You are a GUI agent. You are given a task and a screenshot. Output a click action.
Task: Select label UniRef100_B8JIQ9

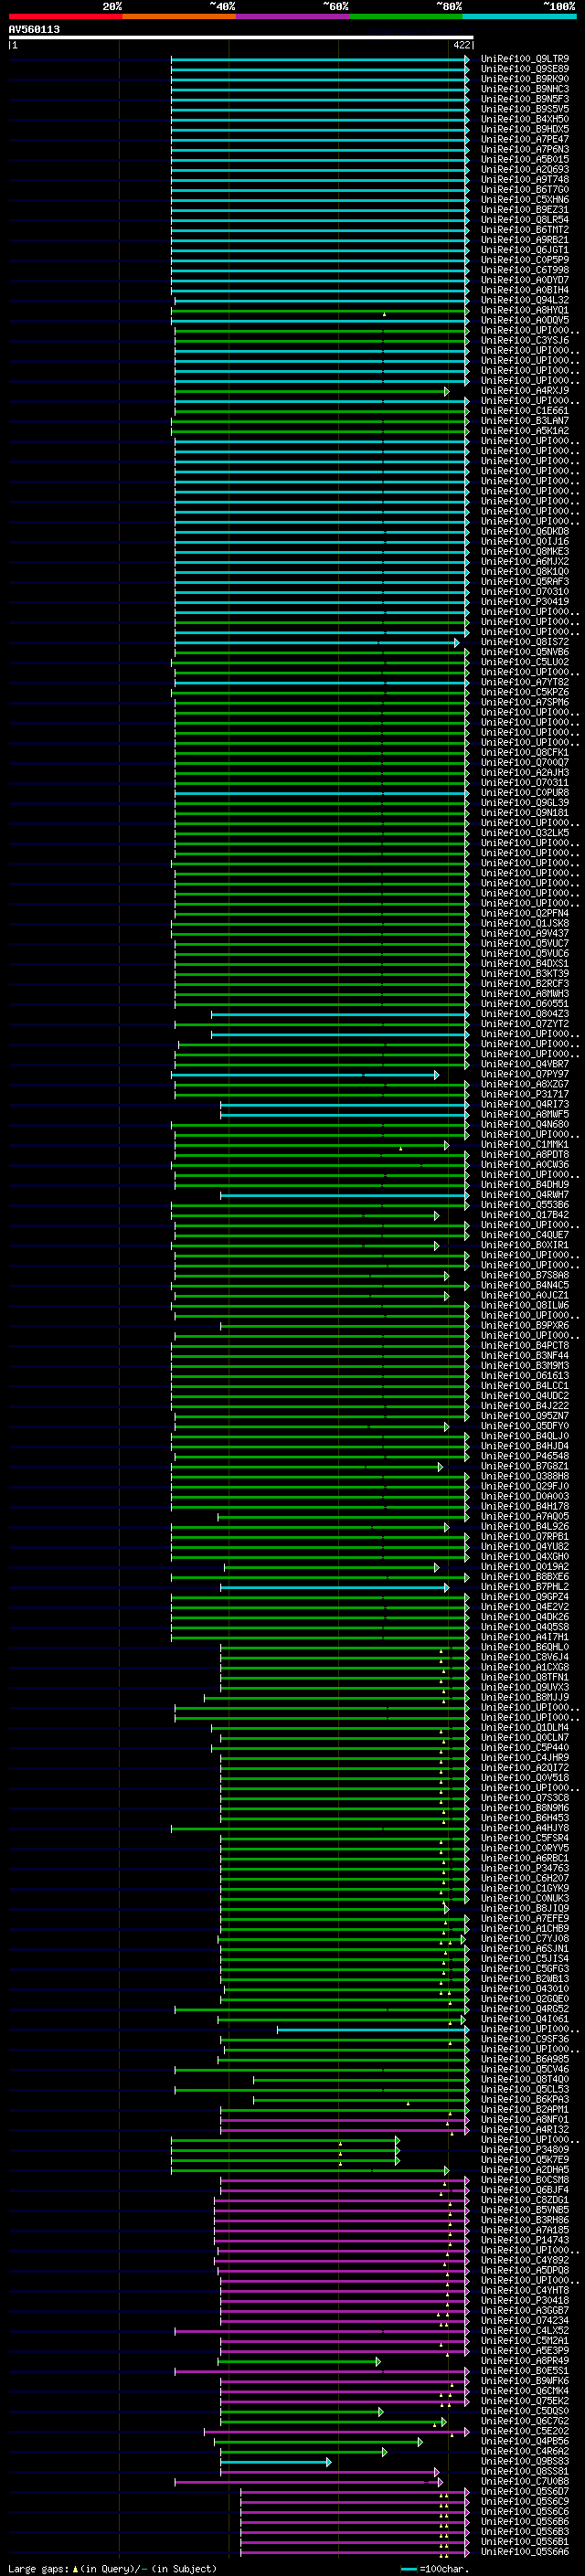click(x=525, y=1908)
